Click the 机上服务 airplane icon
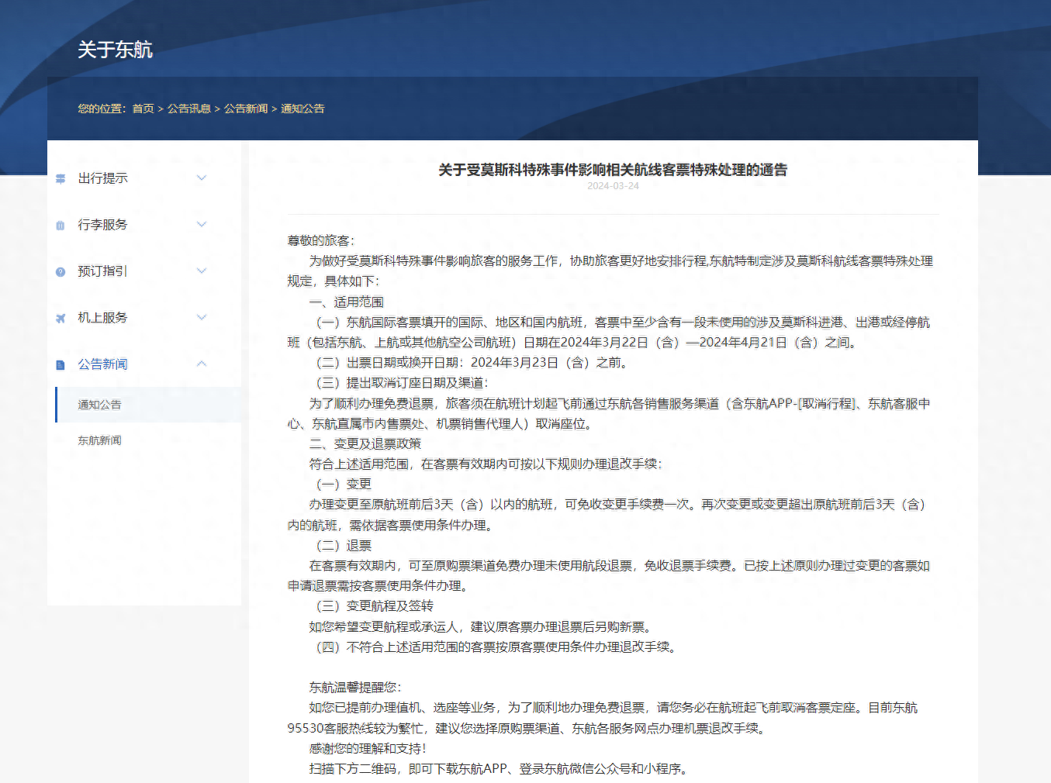The width and height of the screenshot is (1051, 783). click(61, 319)
